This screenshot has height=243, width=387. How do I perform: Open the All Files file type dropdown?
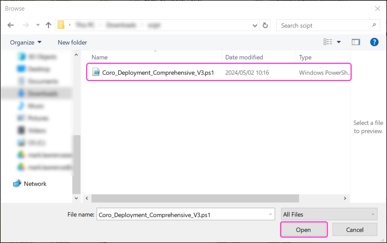click(329, 214)
